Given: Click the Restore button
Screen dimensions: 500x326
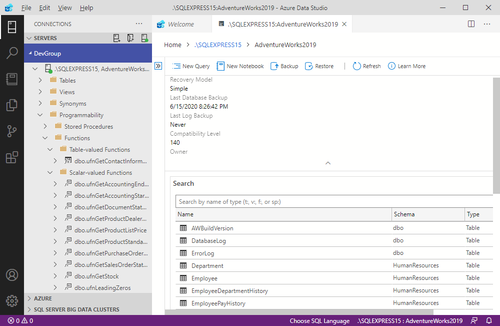Looking at the screenshot, I should point(319,66).
